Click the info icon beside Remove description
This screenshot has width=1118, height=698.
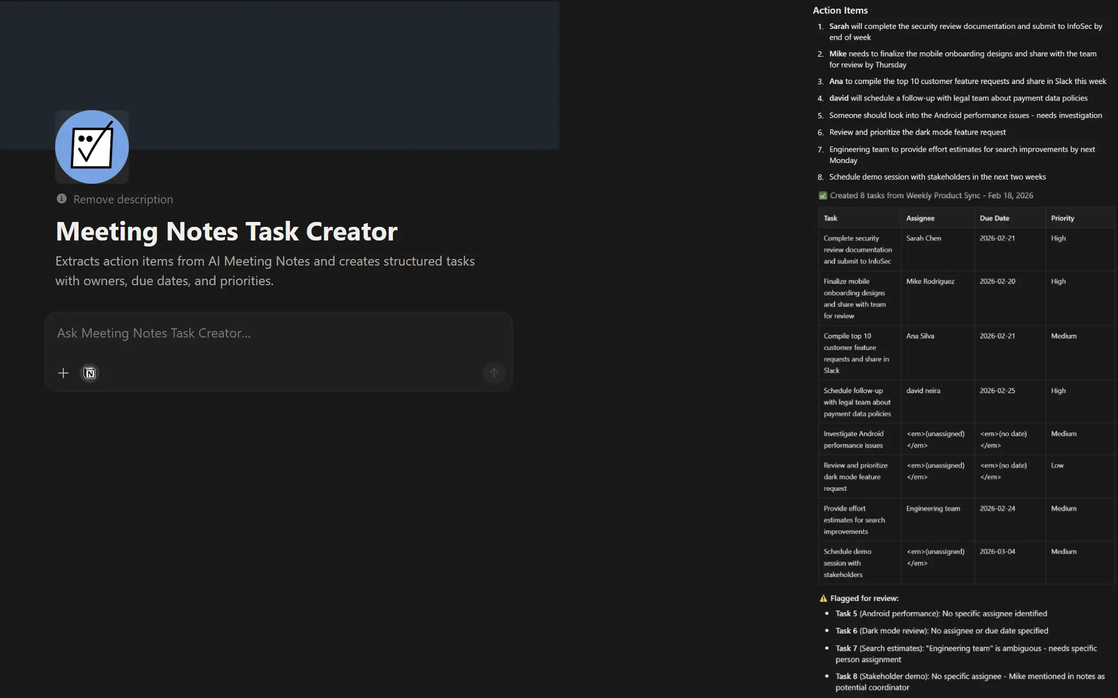click(x=62, y=198)
